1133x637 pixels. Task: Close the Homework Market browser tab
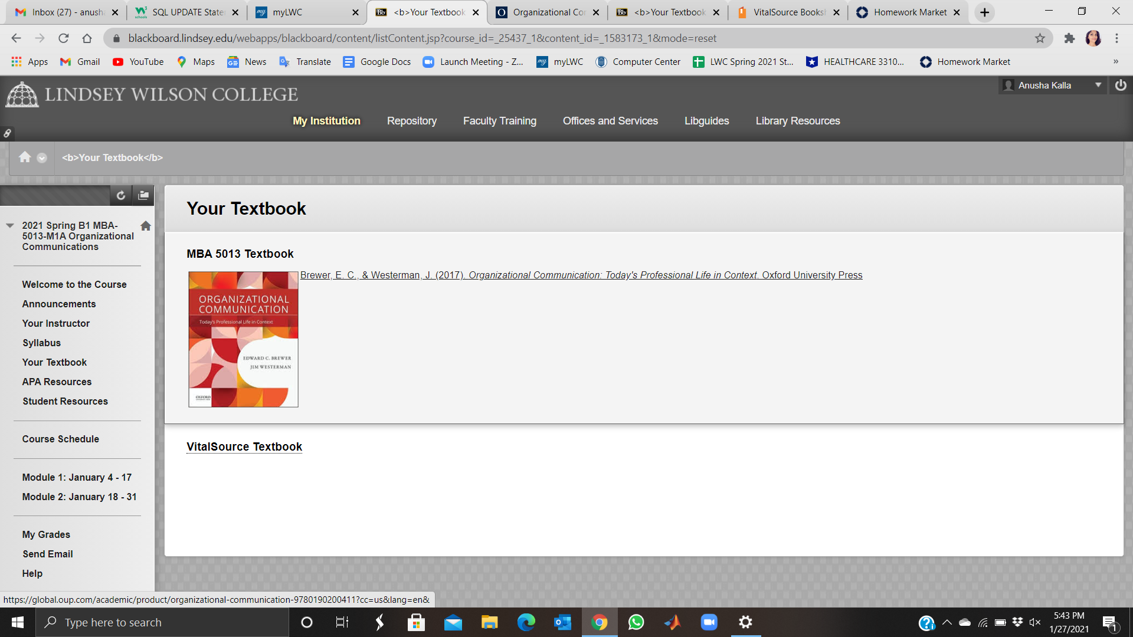point(957,12)
